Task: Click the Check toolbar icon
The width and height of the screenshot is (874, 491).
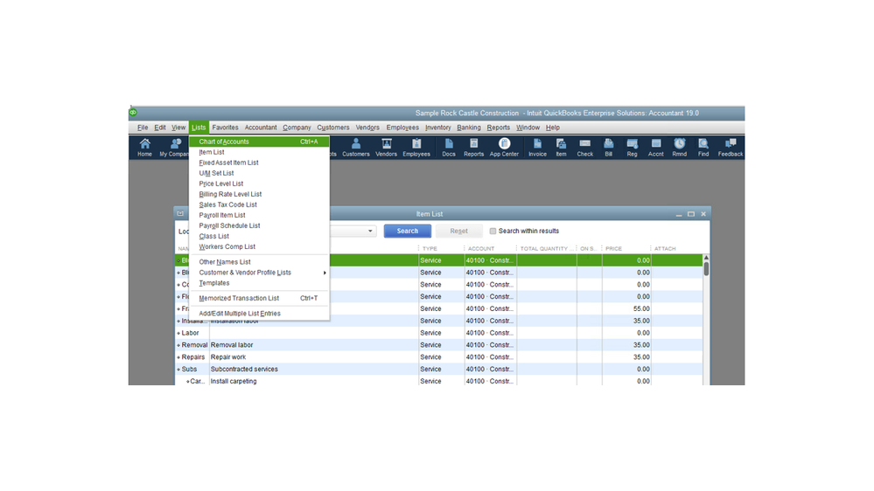Action: [x=584, y=148]
